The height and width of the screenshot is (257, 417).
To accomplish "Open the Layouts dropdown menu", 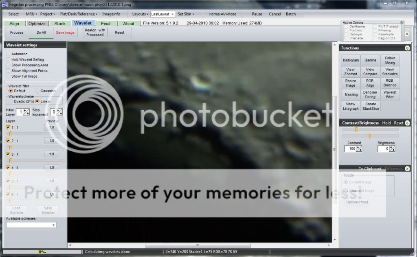I will [x=140, y=14].
